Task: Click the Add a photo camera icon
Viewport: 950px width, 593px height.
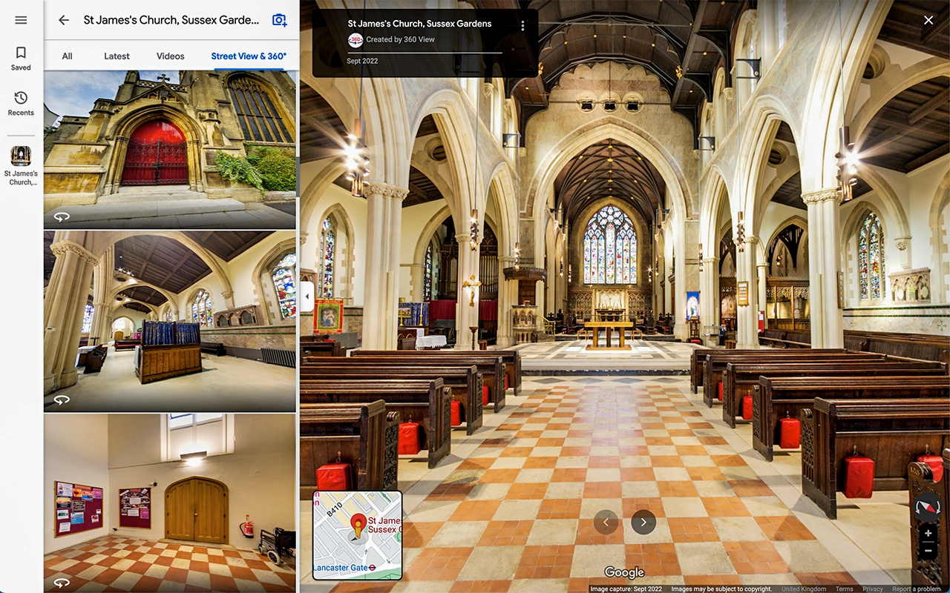Action: [278, 20]
